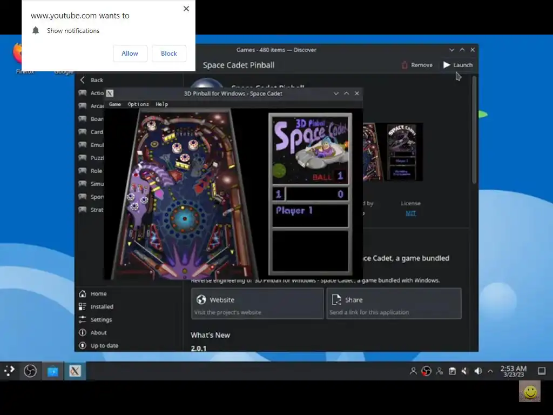Open the volume tray icon
This screenshot has width=553, height=415.
tap(478, 371)
